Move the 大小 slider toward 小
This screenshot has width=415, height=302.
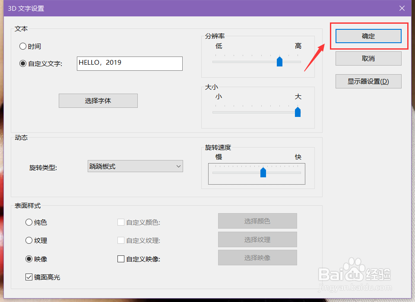pyautogui.click(x=298, y=112)
